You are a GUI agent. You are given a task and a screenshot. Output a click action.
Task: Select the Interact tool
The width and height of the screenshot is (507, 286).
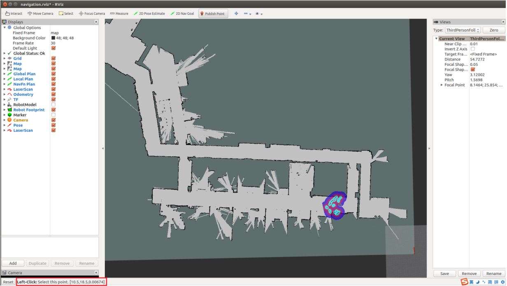pos(13,13)
